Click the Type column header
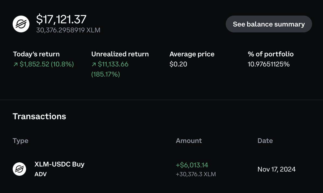This screenshot has width=323, height=193. pyautogui.click(x=20, y=141)
